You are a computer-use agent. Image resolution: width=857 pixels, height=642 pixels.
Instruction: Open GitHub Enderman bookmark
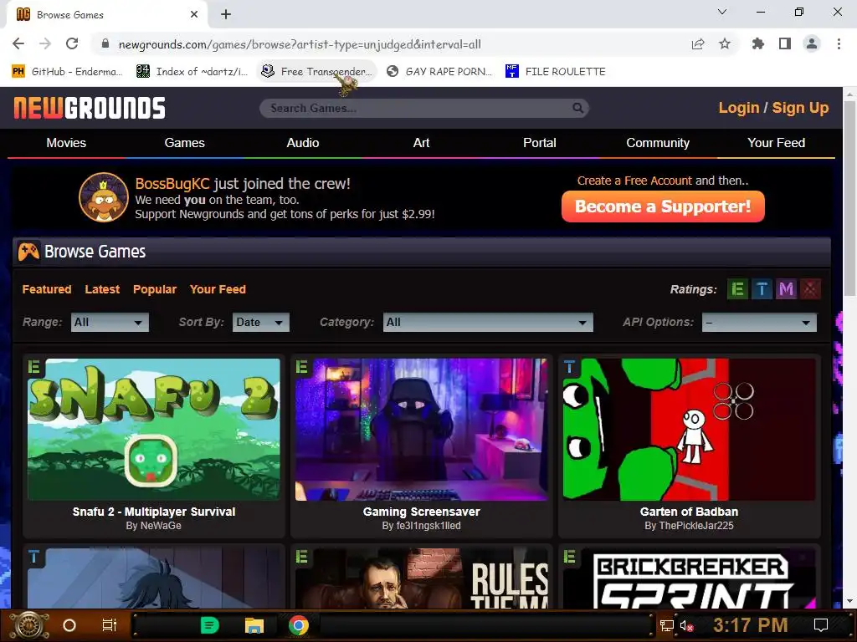pos(67,72)
